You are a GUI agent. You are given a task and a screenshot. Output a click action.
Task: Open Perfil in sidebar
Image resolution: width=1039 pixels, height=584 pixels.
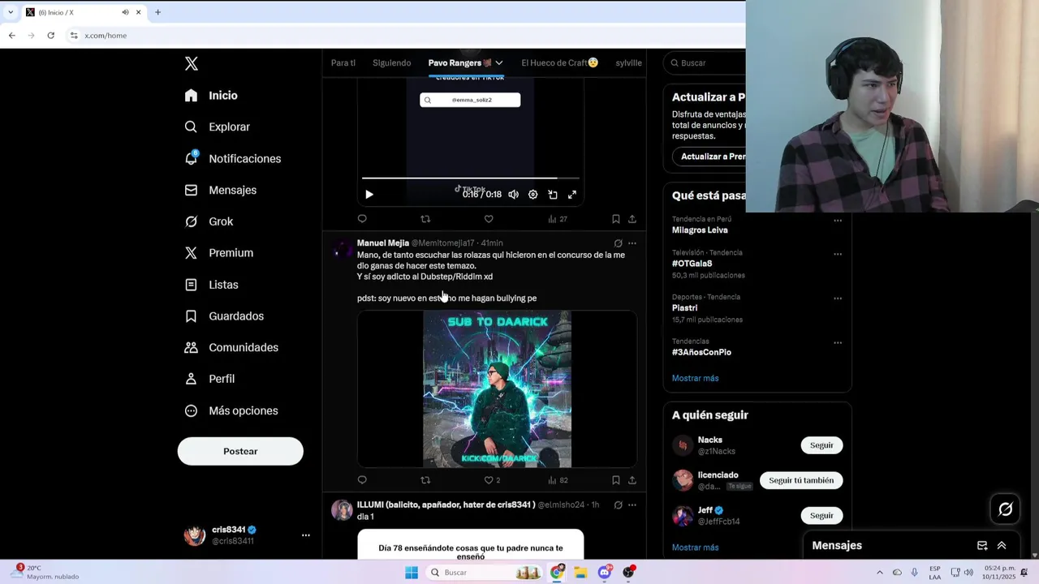pyautogui.click(x=209, y=379)
